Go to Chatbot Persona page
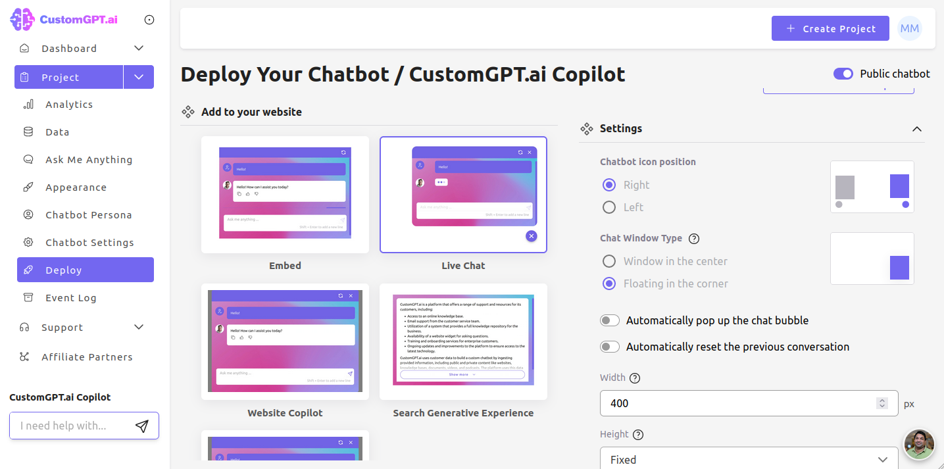944x469 pixels. pyautogui.click(x=88, y=215)
